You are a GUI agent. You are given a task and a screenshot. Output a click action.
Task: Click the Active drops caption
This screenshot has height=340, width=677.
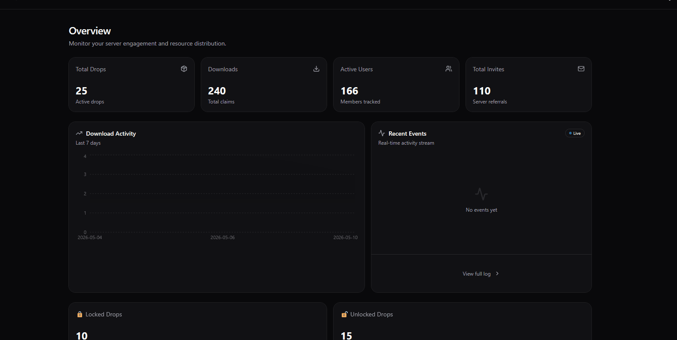coord(90,102)
